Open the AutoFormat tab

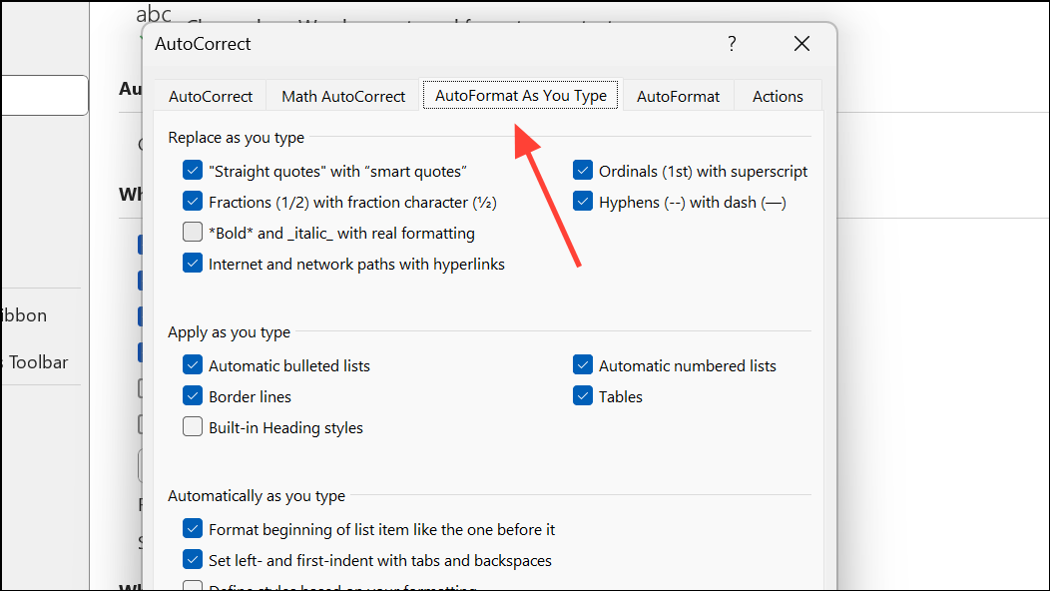point(678,95)
